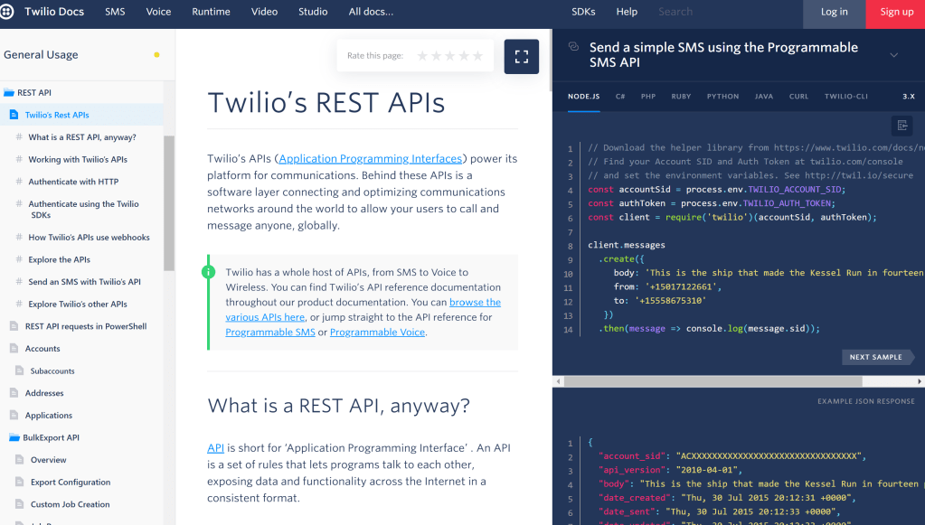Toggle the yellow General Usage dot
Viewport: 925px width, 525px height.
pos(156,55)
